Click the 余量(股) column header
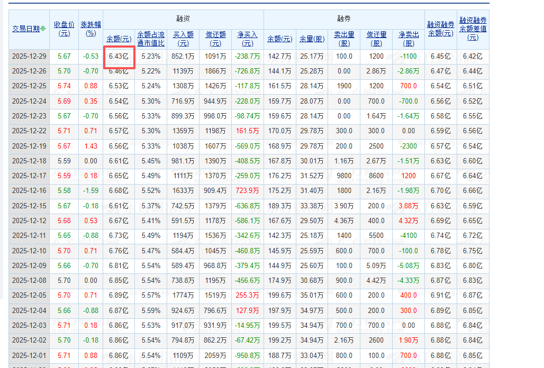This screenshot has width=544, height=368. (x=312, y=39)
